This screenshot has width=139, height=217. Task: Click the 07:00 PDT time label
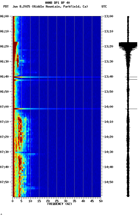pos(4,107)
